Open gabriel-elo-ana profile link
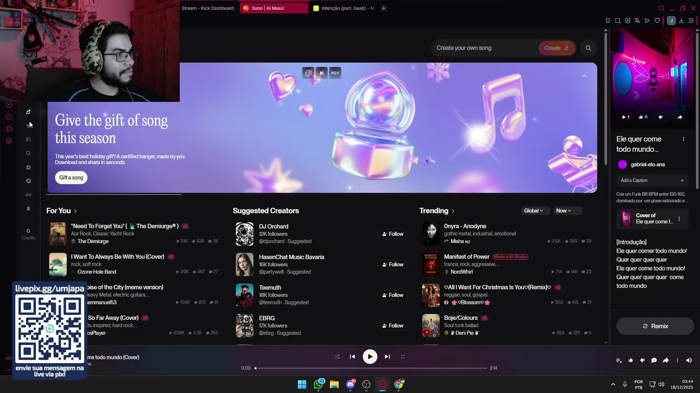700x393 pixels. point(647,164)
